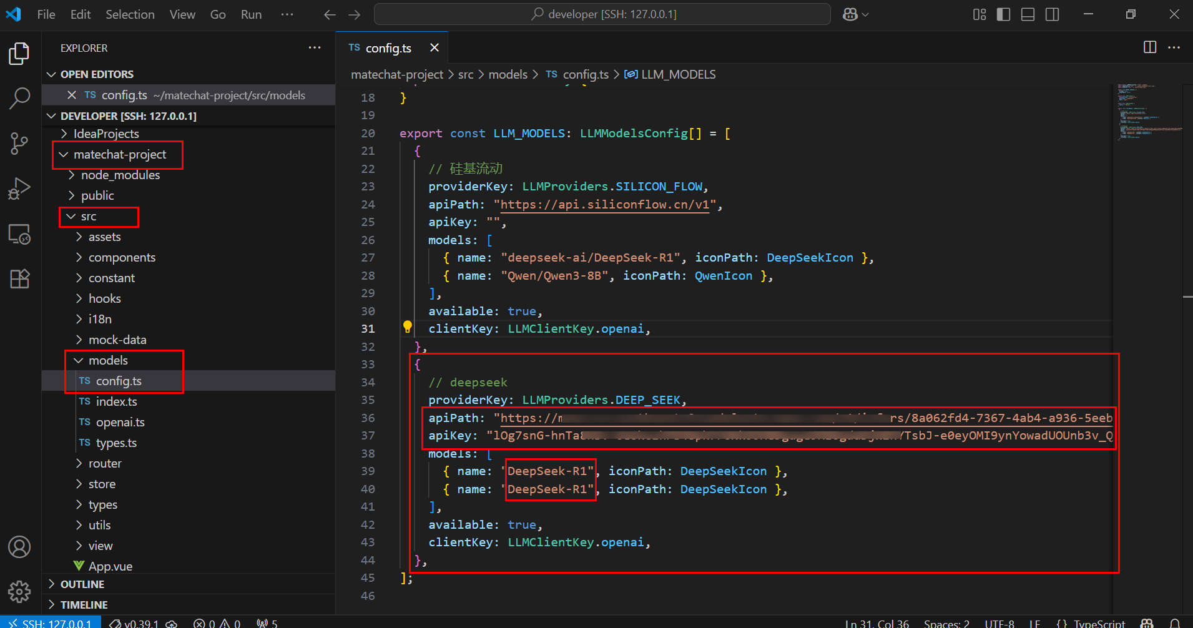Open the Copilot chat icon in title bar
The height and width of the screenshot is (628, 1193).
850,14
